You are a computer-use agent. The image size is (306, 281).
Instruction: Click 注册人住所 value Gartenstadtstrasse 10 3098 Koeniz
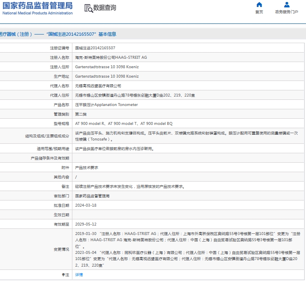coord(107,67)
